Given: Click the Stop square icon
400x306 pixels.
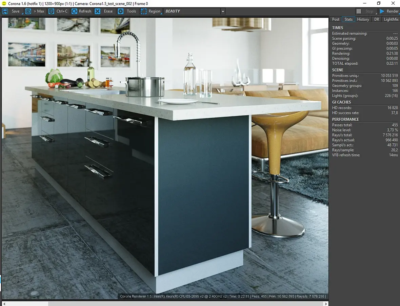Looking at the screenshot, I should coord(359,11).
